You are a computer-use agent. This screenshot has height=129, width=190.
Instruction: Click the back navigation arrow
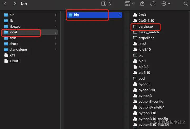pos(5,4)
